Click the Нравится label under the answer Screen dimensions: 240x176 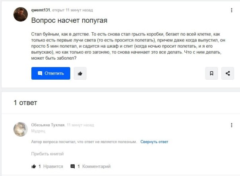[53, 166]
